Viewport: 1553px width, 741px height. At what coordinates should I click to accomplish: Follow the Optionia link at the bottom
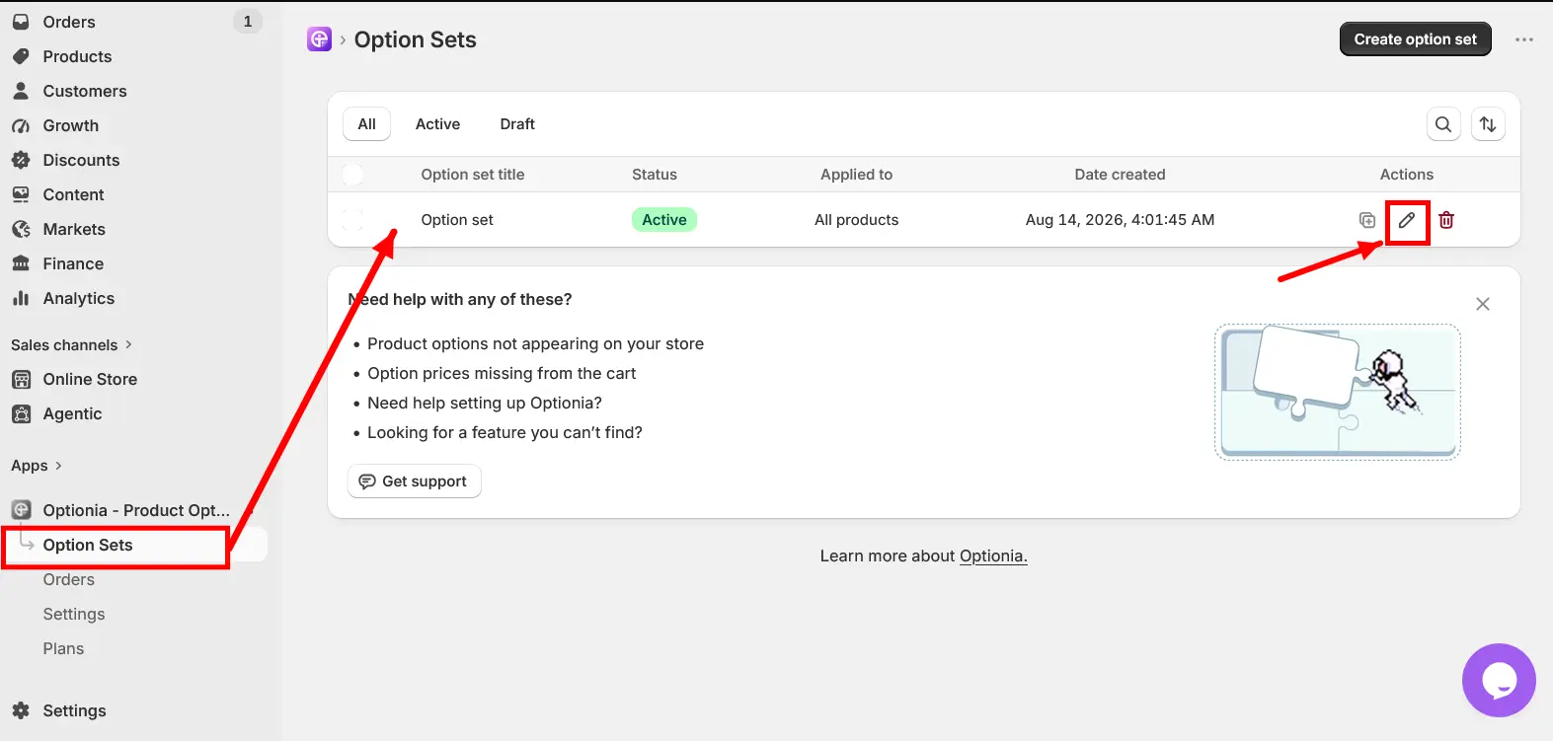click(x=993, y=556)
